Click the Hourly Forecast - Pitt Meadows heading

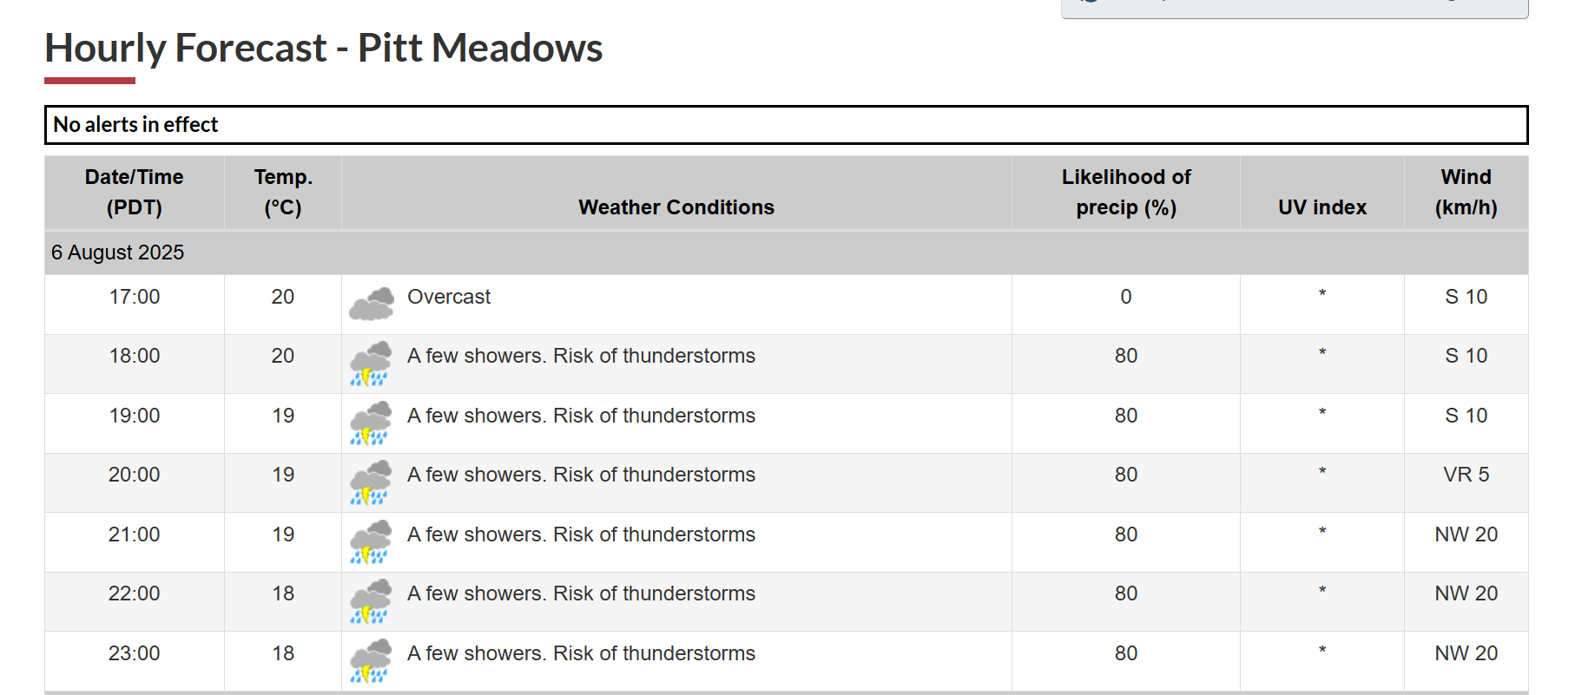coord(324,48)
